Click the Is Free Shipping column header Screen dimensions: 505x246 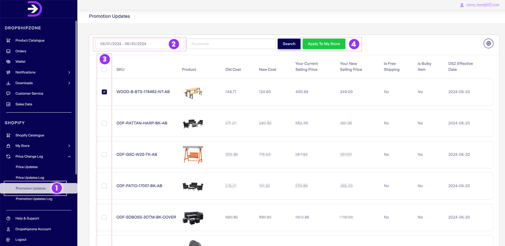[391, 66]
